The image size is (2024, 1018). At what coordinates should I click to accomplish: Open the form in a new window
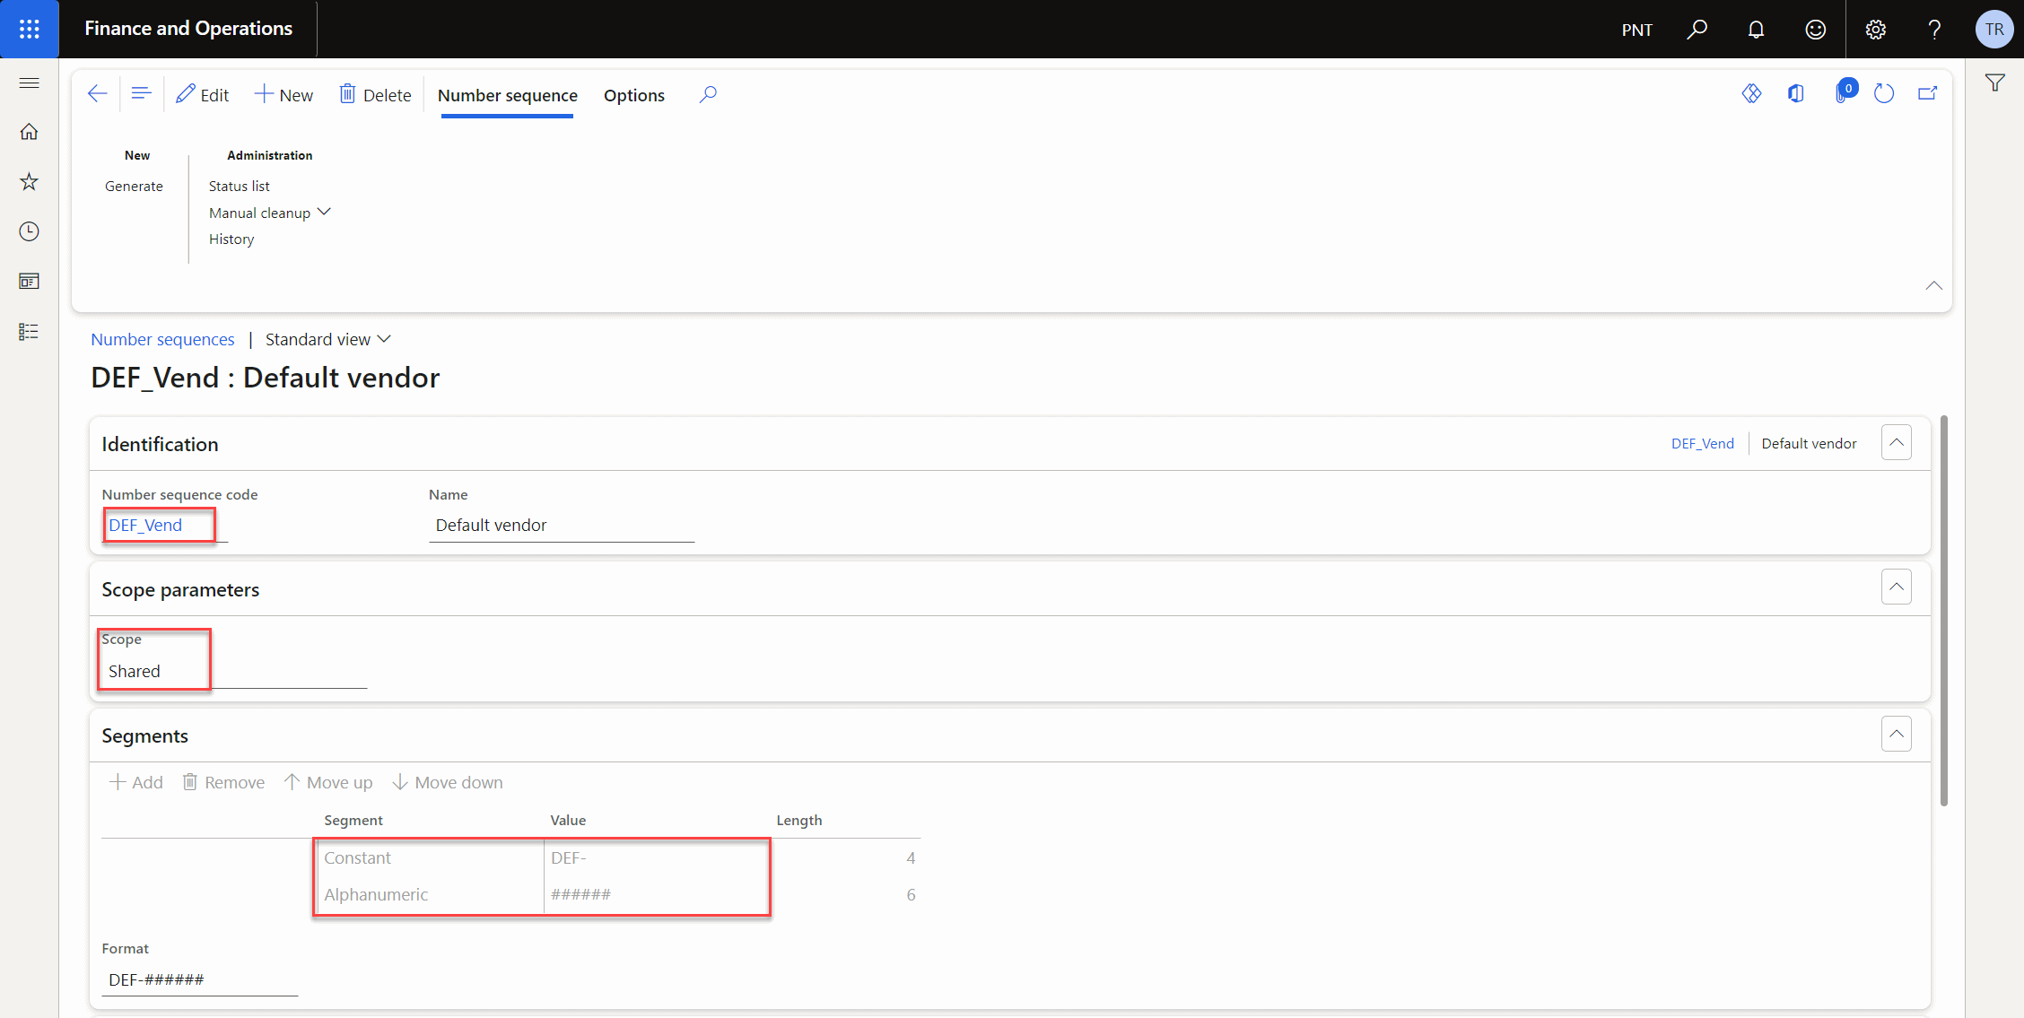(x=1927, y=93)
